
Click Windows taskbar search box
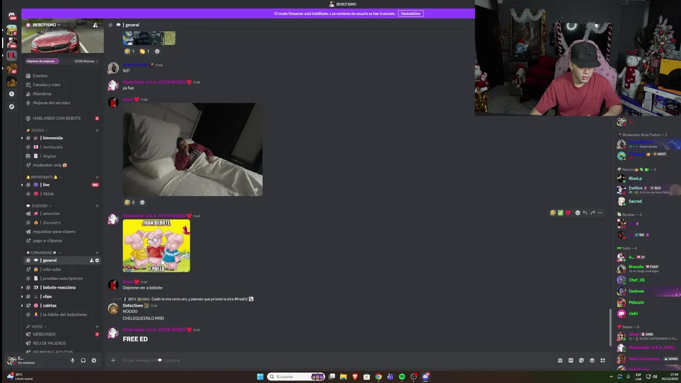tap(297, 377)
